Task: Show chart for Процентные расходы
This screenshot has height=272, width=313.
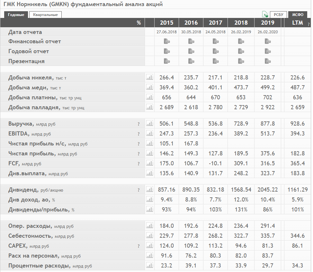Action: click(x=149, y=266)
